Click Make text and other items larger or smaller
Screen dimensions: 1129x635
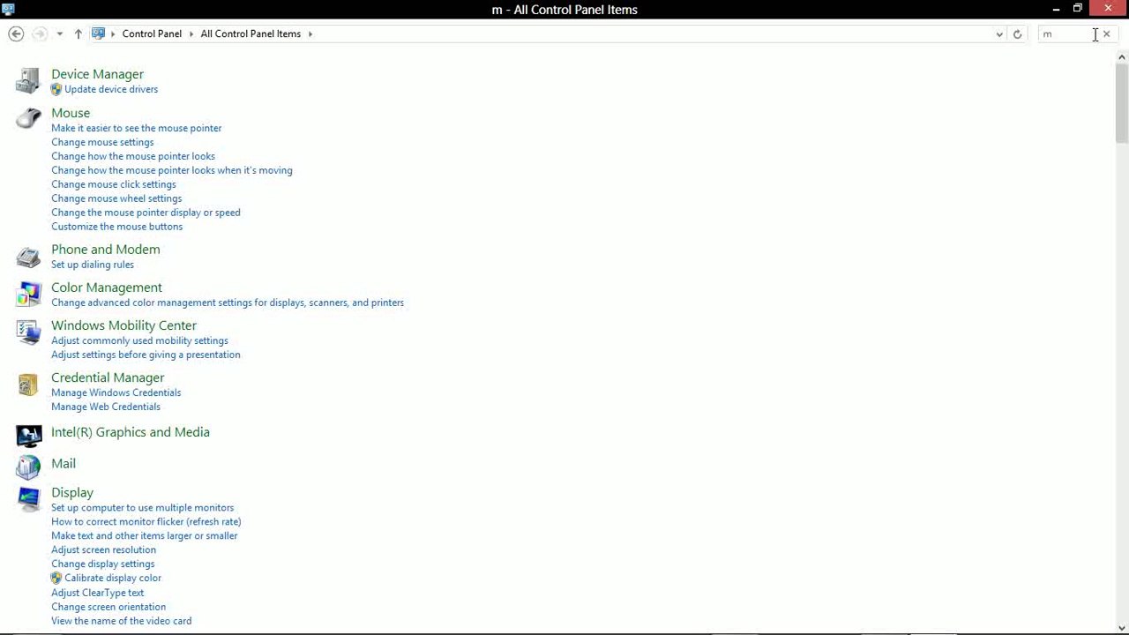(145, 536)
